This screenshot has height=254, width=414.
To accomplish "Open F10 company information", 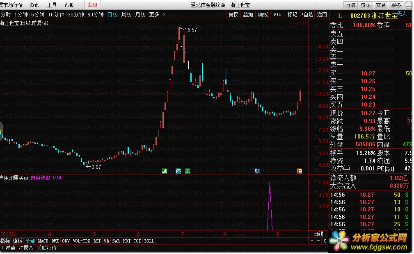I will [277, 14].
